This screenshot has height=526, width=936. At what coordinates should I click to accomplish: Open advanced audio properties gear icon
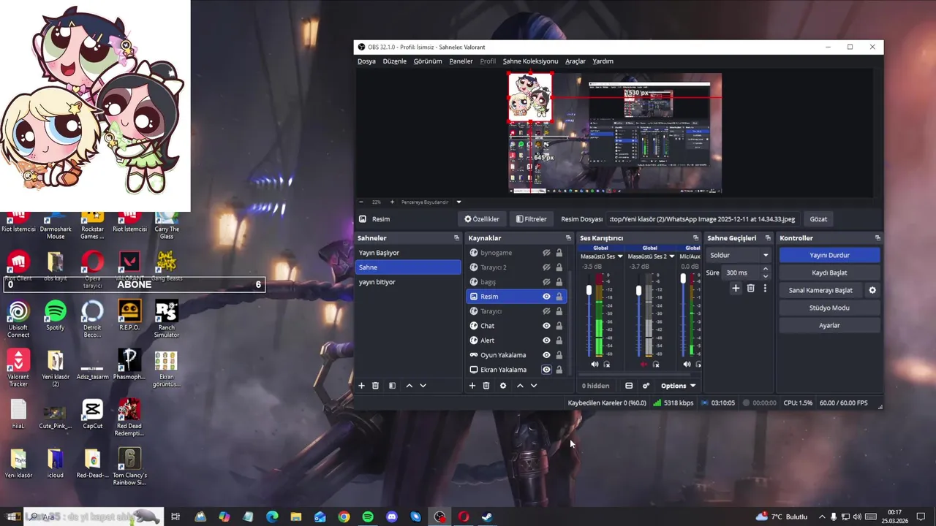pos(646,386)
